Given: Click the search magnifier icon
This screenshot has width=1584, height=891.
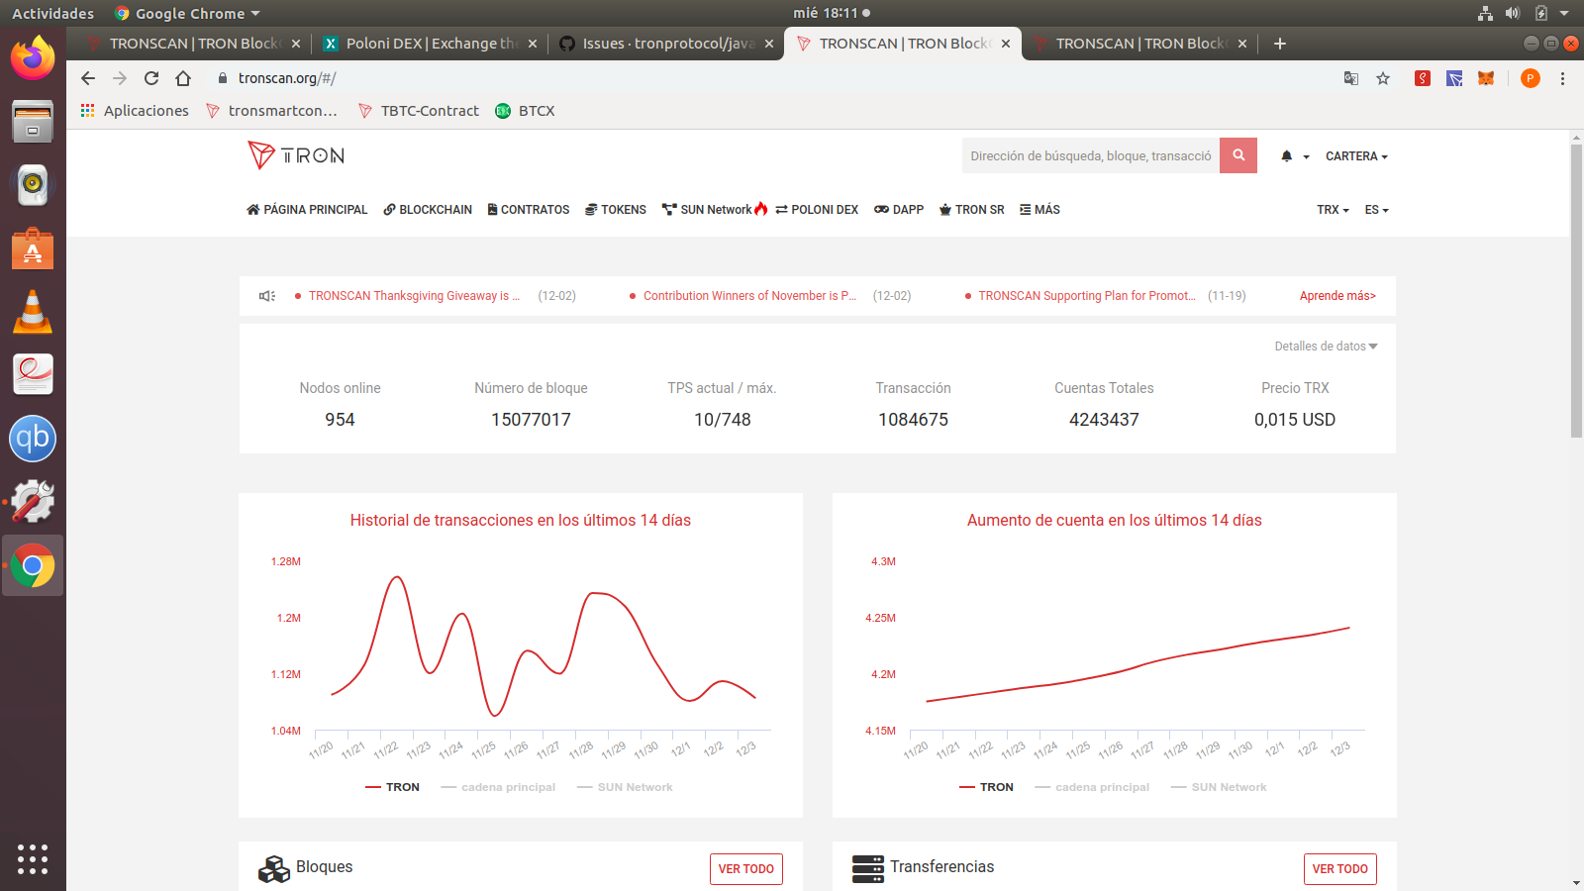Looking at the screenshot, I should (1237, 155).
